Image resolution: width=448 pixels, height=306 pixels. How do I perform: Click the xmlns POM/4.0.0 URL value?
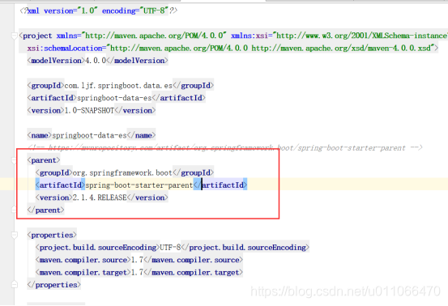154,36
